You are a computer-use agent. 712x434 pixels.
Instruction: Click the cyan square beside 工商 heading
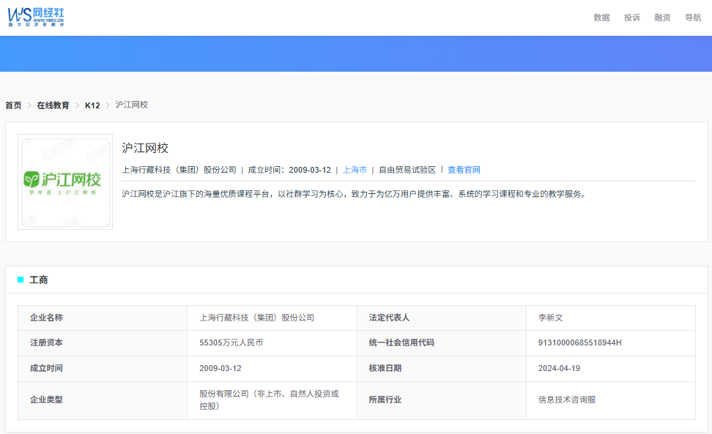[21, 280]
